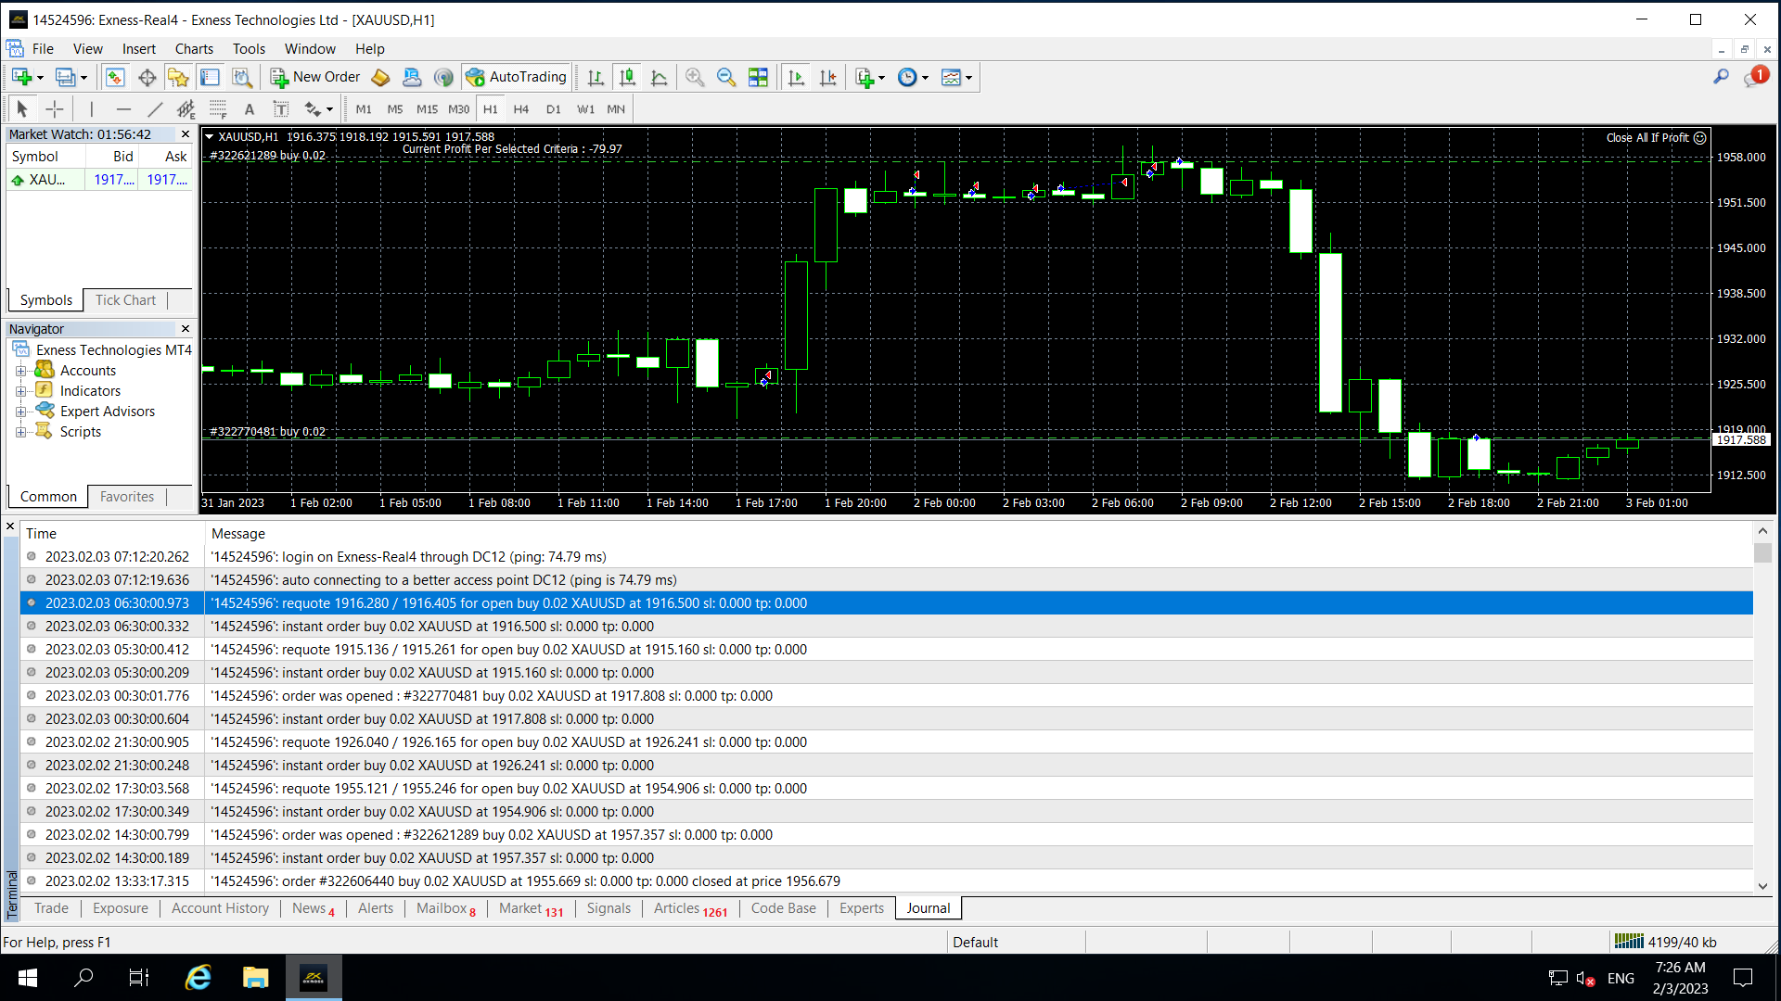This screenshot has width=1781, height=1001.
Task: Open the Charts menu
Action: (x=194, y=49)
